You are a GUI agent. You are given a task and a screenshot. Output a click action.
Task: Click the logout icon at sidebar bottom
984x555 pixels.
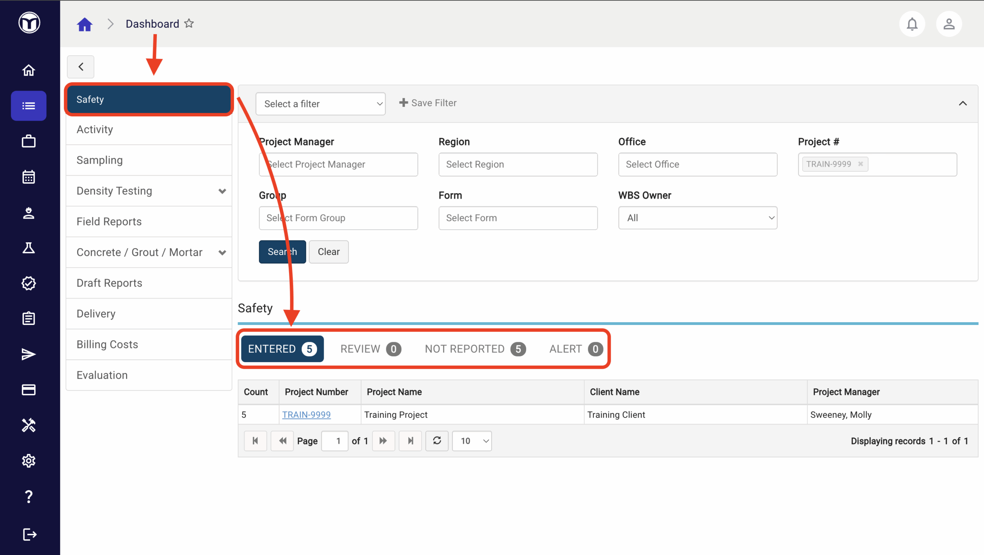pos(29,534)
